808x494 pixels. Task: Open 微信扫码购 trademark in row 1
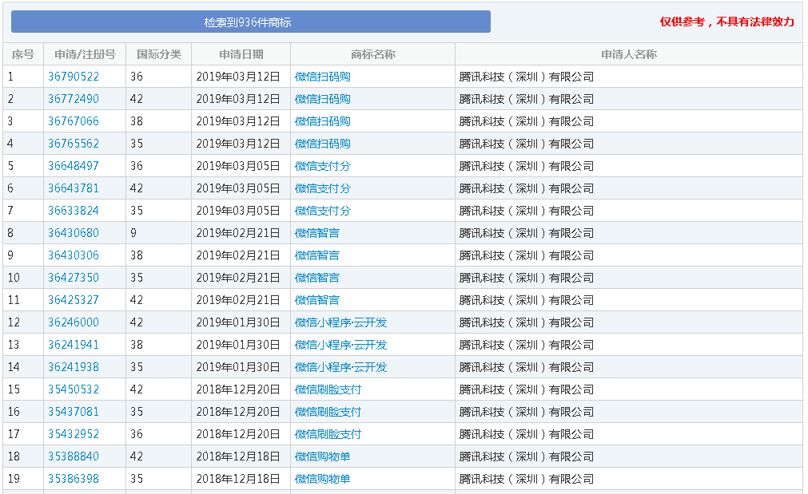point(322,77)
